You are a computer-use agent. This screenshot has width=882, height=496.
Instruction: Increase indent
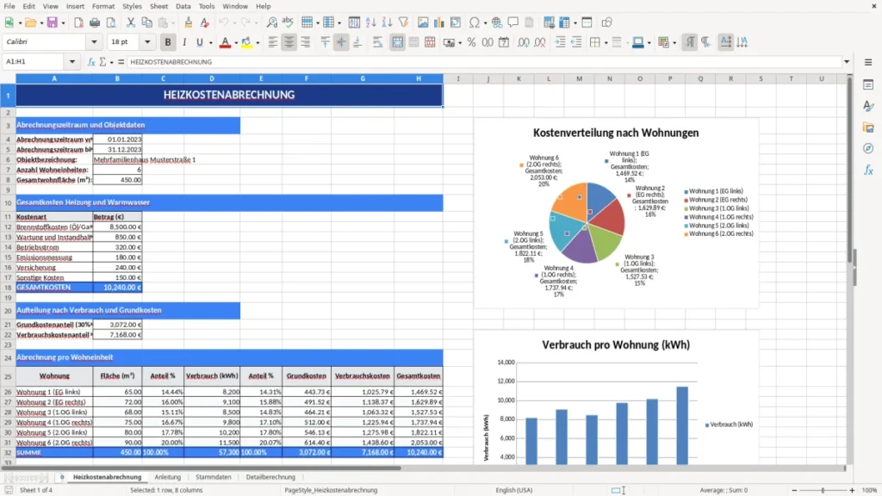tap(560, 42)
